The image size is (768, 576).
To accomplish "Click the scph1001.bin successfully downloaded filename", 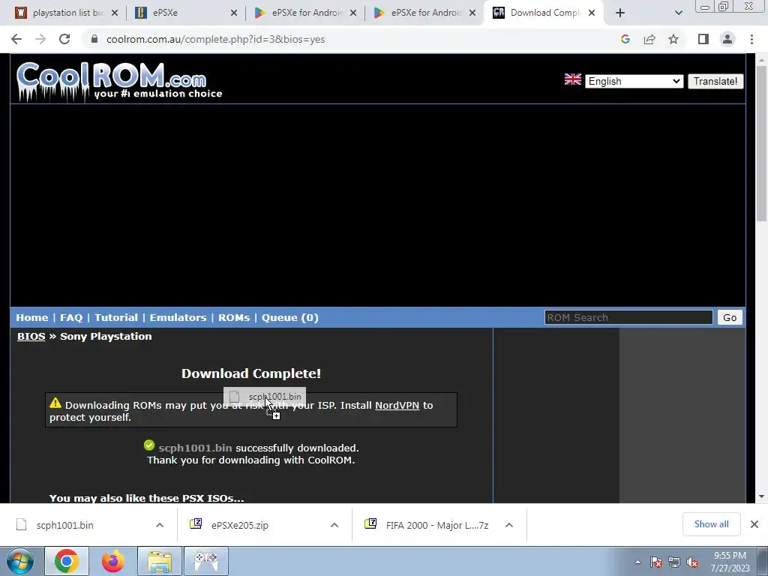I will pos(195,448).
